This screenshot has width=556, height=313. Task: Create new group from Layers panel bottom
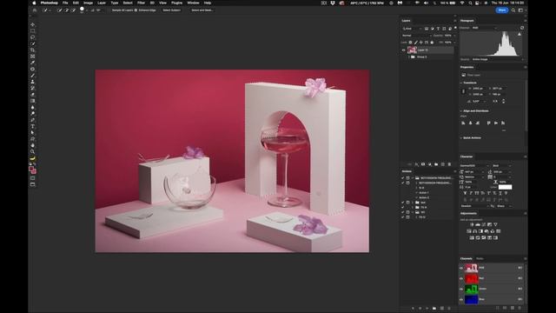pos(436,164)
